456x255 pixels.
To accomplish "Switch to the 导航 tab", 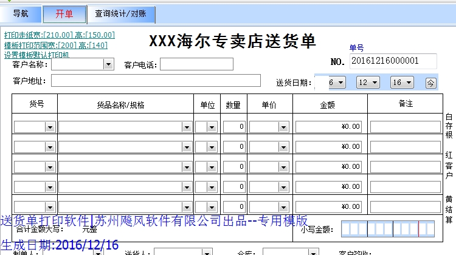I will pyautogui.click(x=21, y=13).
